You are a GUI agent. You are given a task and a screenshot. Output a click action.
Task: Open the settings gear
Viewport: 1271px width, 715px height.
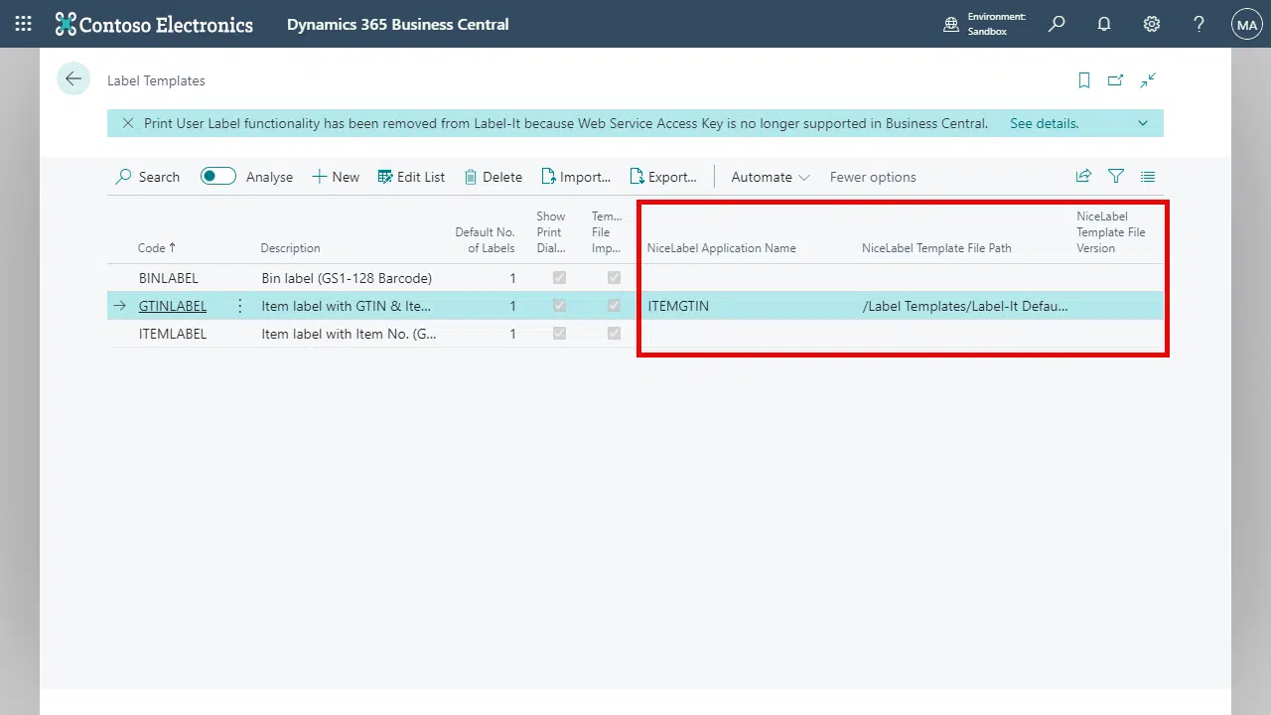(1151, 24)
